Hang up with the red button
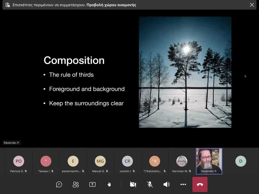 (x=200, y=185)
